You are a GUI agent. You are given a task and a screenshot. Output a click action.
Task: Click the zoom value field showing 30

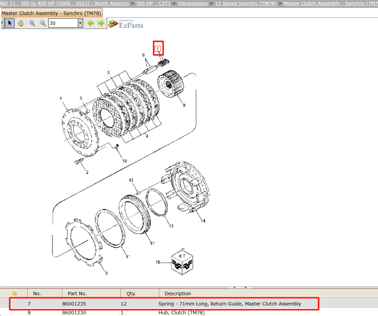63,23
